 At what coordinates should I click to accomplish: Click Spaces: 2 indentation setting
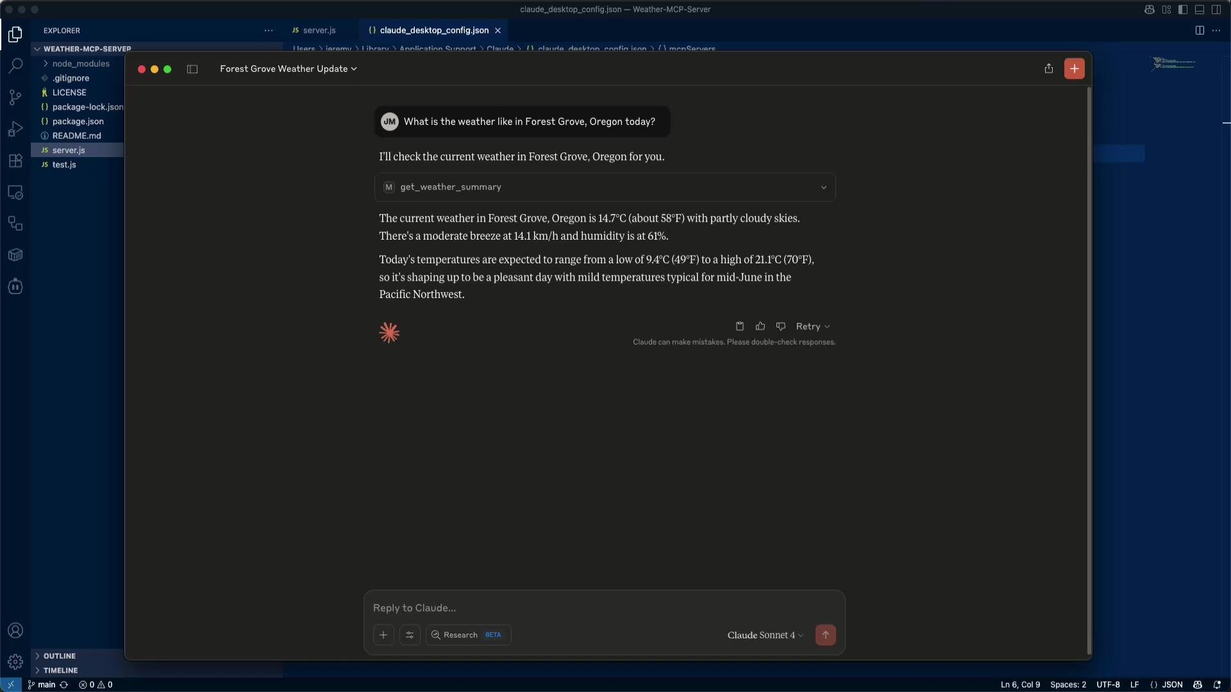click(x=1068, y=684)
